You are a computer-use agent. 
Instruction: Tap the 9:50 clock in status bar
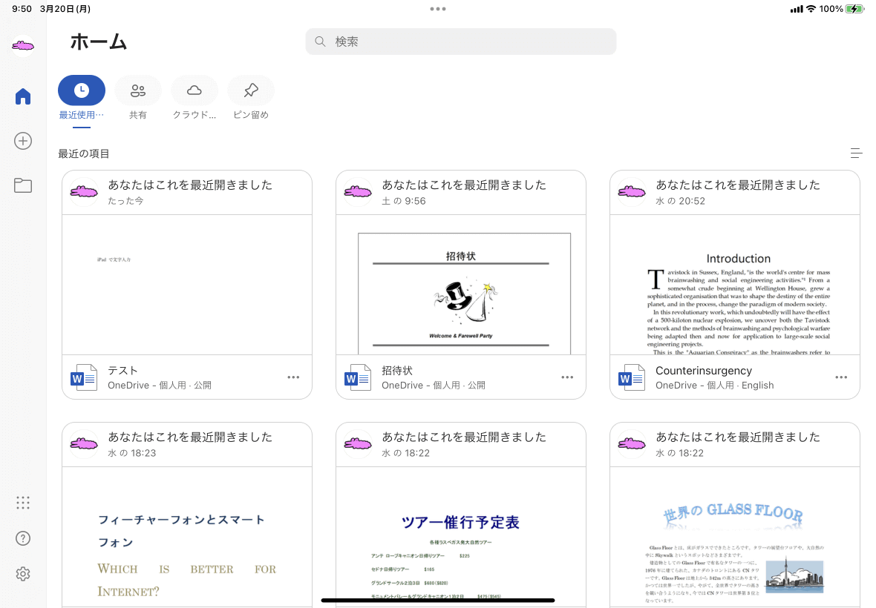(x=22, y=9)
